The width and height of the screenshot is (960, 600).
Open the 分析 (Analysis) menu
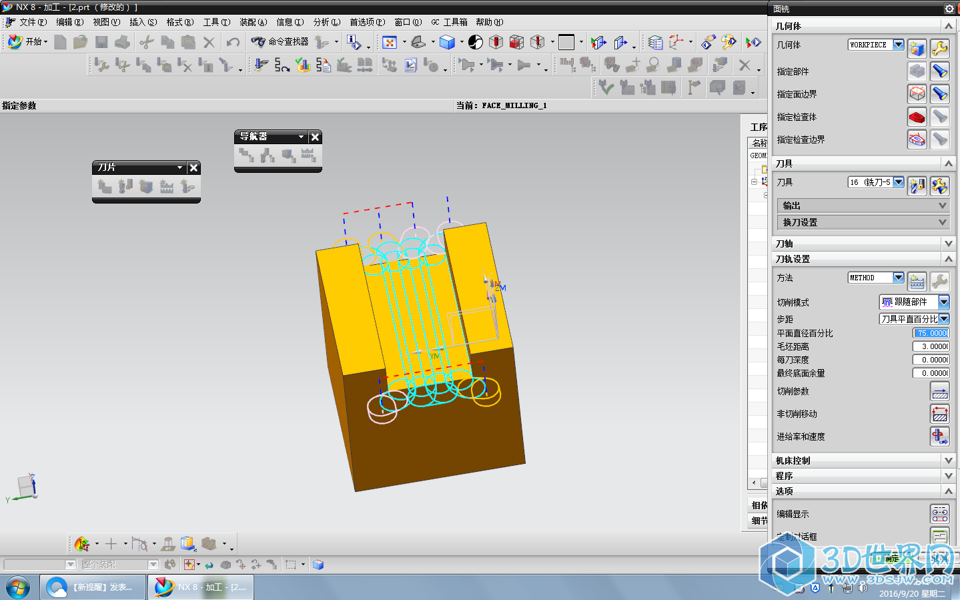point(327,22)
